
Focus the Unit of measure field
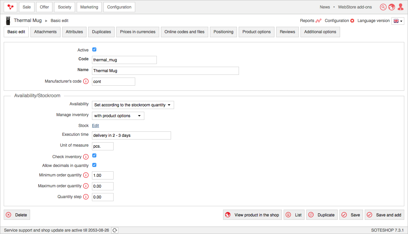(x=103, y=146)
